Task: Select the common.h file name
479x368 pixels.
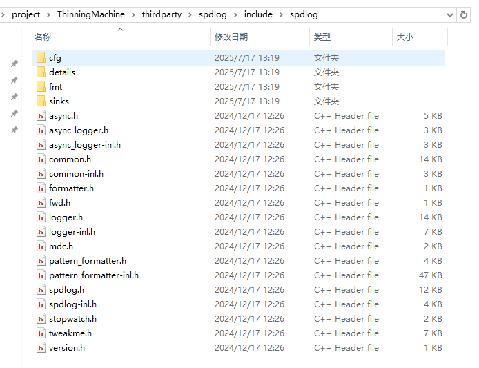Action: [x=70, y=159]
